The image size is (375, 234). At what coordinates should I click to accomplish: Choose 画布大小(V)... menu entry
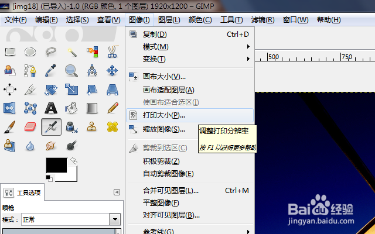point(190,77)
